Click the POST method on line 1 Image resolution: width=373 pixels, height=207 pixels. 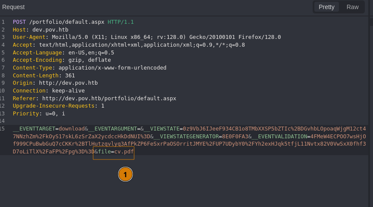point(19,22)
